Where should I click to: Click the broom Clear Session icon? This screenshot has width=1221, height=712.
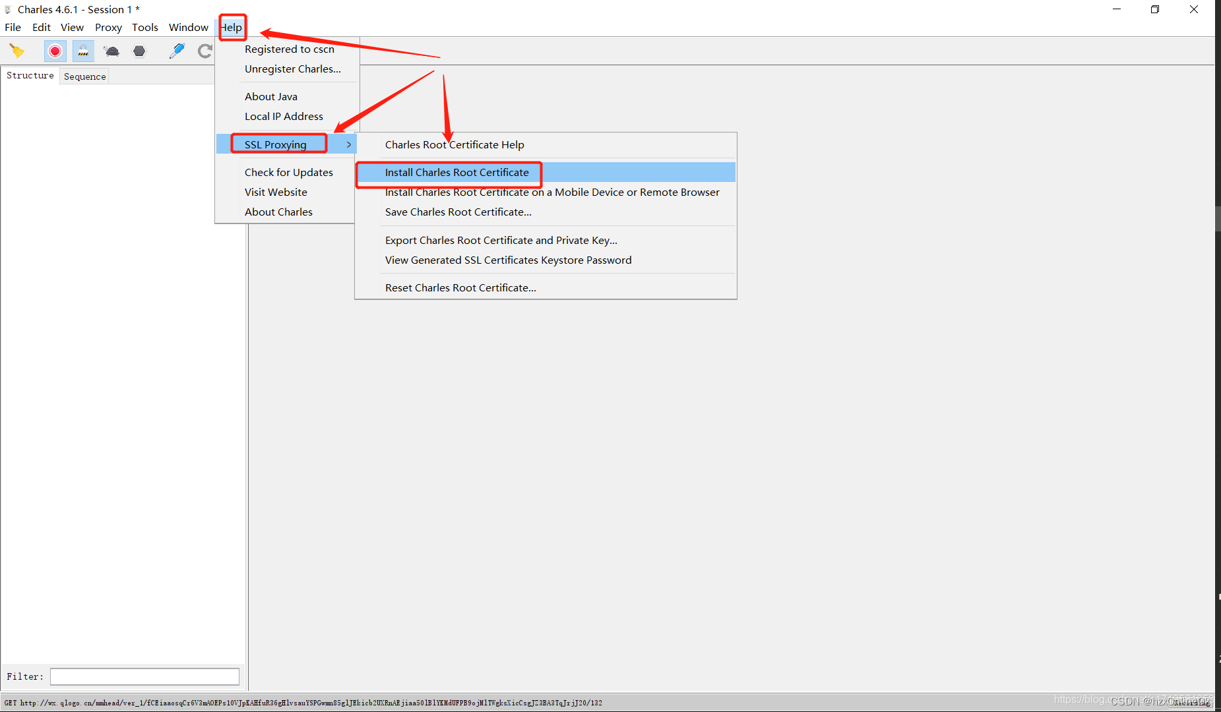coord(17,51)
